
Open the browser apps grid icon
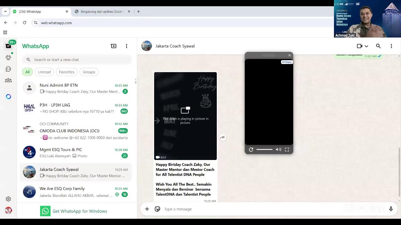5,32
